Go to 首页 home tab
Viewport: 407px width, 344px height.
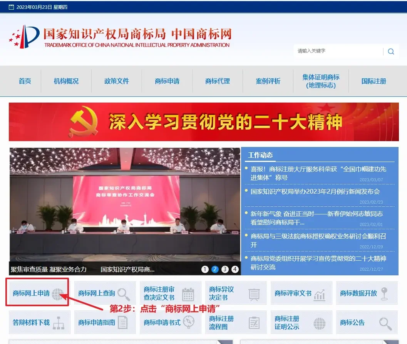click(x=25, y=81)
